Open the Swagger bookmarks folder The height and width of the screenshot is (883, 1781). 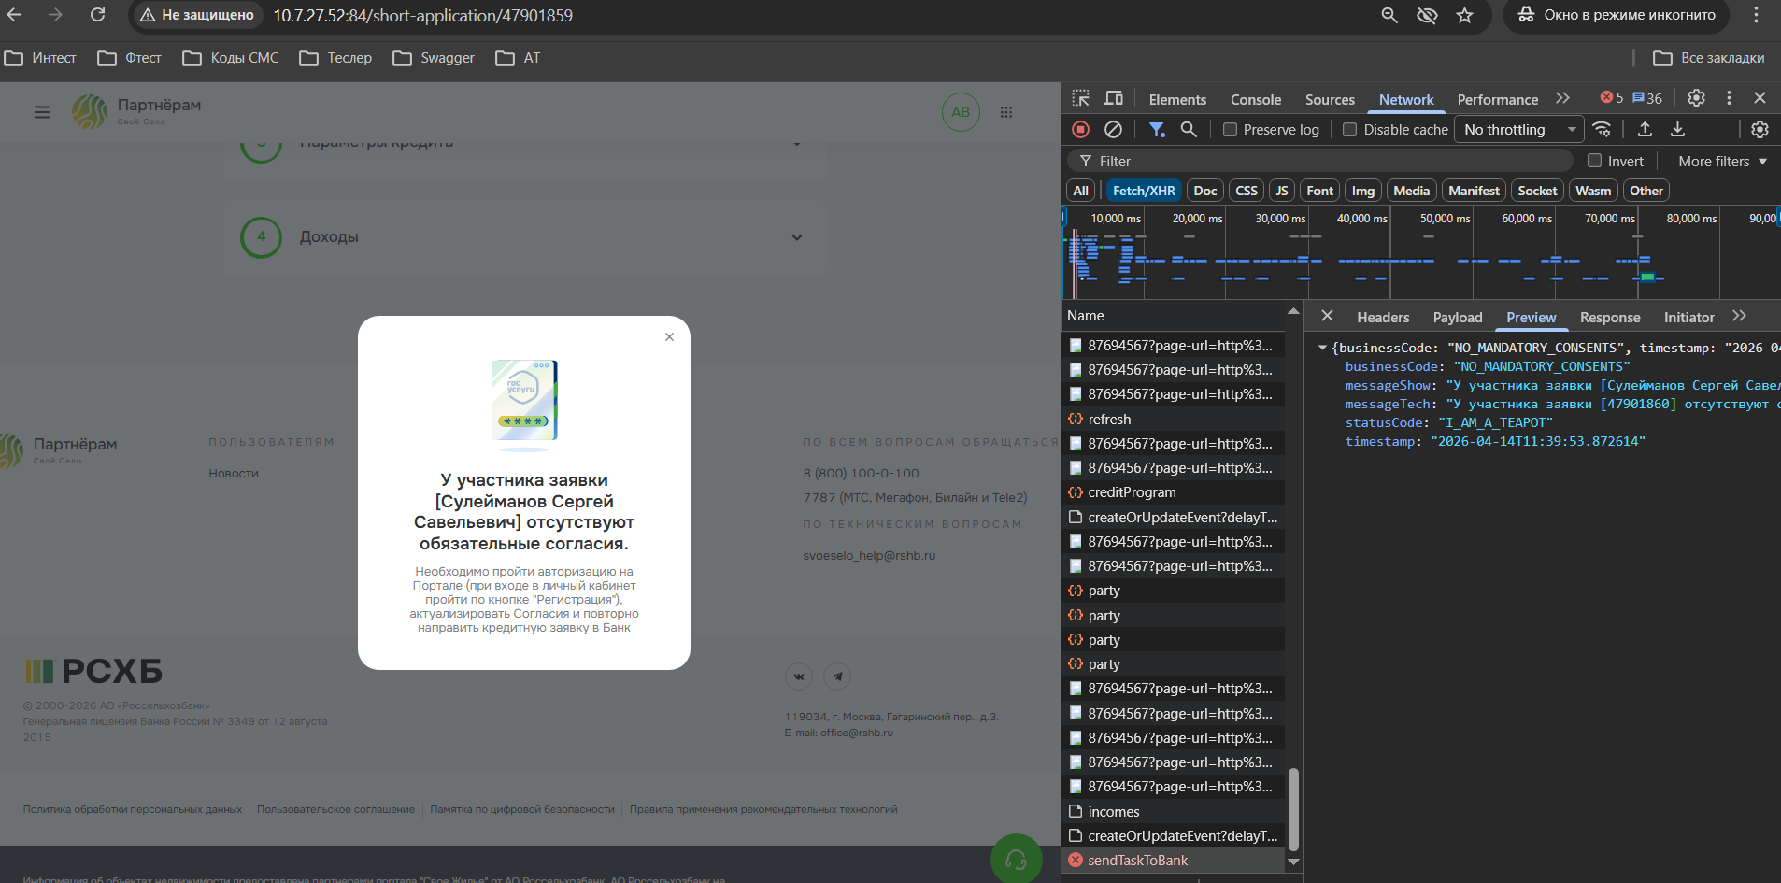pos(434,58)
